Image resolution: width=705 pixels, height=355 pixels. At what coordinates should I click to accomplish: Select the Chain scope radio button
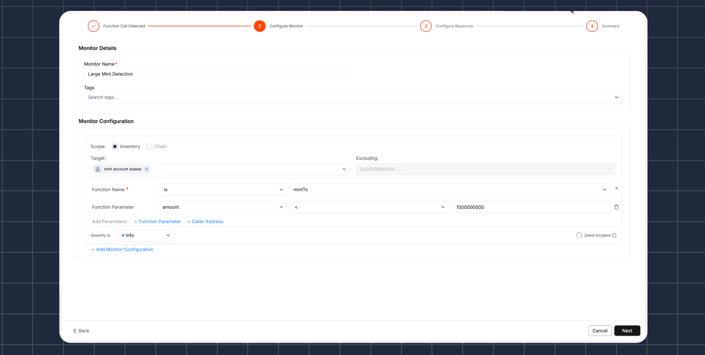pyautogui.click(x=149, y=146)
